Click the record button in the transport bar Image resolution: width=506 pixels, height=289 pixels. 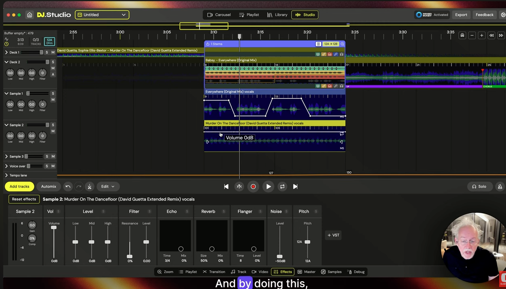253,186
